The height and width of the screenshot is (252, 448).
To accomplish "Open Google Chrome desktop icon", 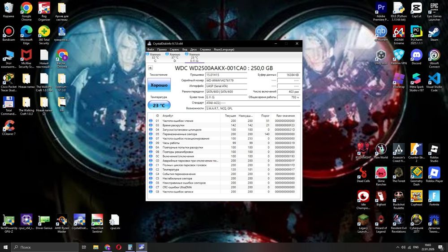I will click(x=26, y=12).
